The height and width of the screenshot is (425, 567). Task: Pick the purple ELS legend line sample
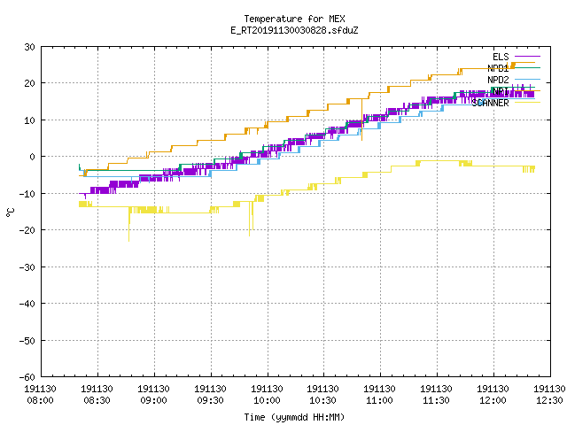pyautogui.click(x=528, y=57)
